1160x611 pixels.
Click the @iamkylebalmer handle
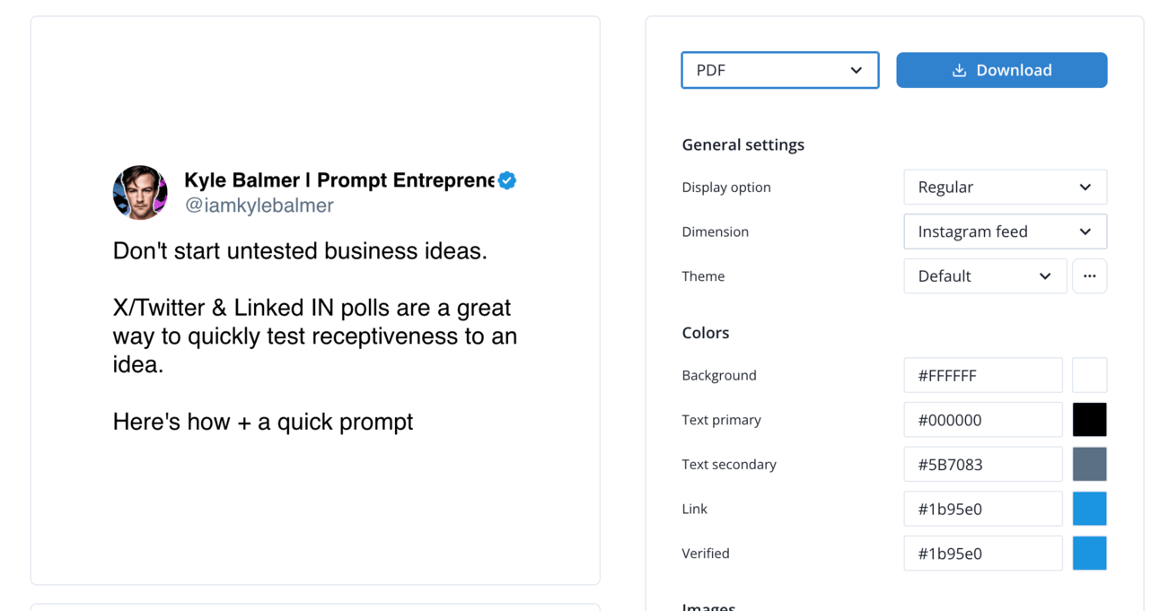(259, 205)
